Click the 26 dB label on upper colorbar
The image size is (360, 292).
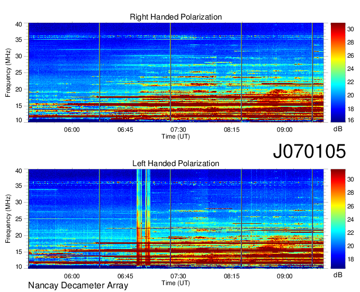pos(350,56)
